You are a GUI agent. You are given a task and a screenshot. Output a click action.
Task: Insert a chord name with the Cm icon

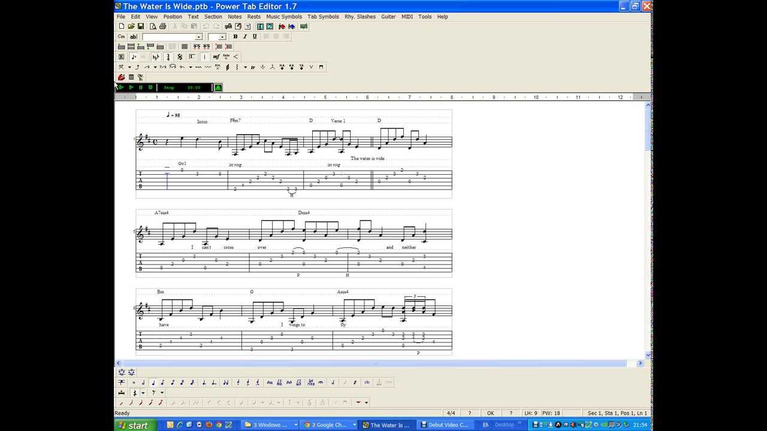(122, 37)
